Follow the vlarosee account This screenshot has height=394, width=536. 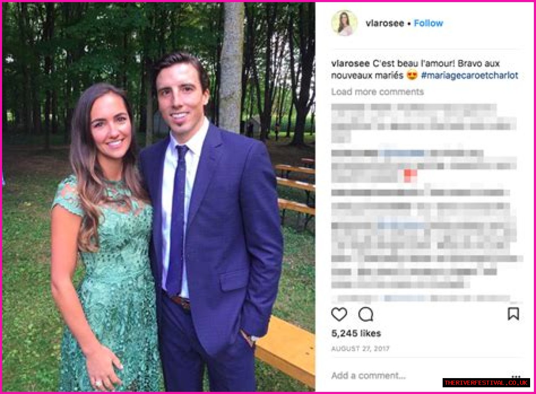[x=428, y=23]
